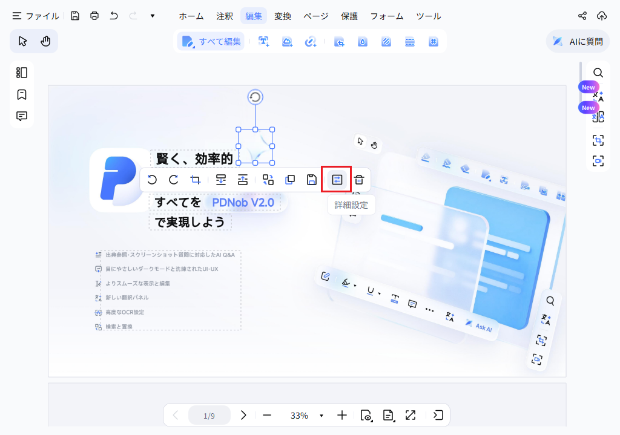Click the export image save icon
Viewport: 620px width, 435px height.
pos(312,180)
